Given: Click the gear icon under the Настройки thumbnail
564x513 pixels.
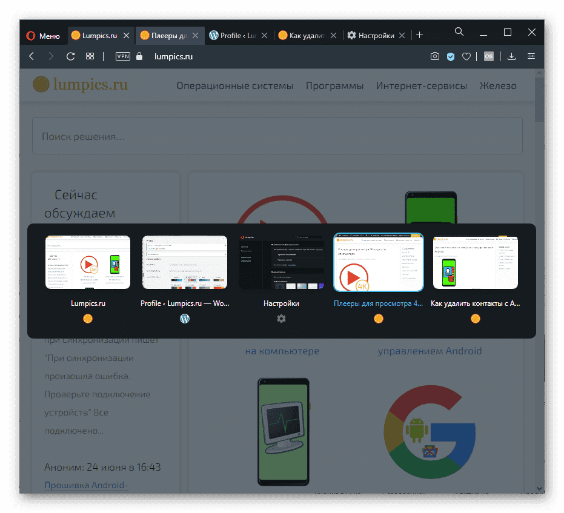Looking at the screenshot, I should pos(281,318).
